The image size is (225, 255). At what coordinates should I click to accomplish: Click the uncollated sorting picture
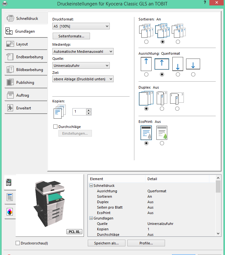146,31
